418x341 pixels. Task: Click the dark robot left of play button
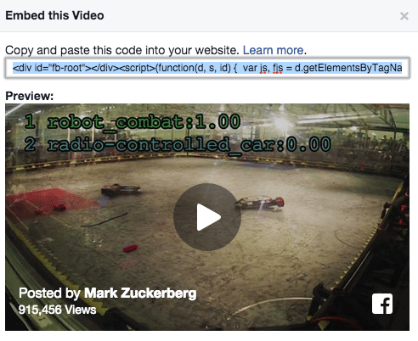click(121, 189)
